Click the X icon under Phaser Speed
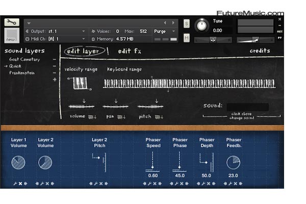 (155, 184)
